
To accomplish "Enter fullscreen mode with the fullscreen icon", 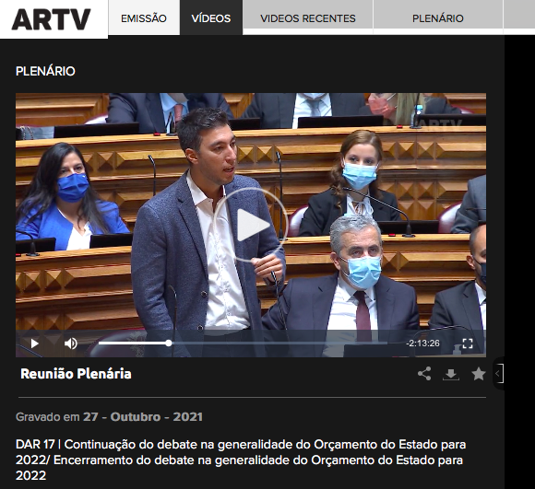I will [x=468, y=343].
